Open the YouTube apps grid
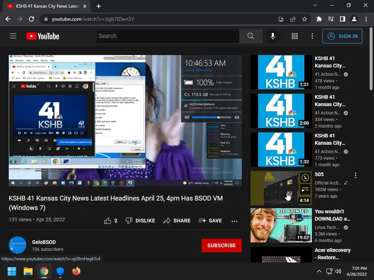This screenshot has height=280, width=374. [x=295, y=36]
